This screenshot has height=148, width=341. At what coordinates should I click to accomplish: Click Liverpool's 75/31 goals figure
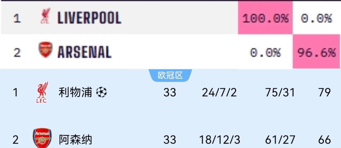point(280,93)
